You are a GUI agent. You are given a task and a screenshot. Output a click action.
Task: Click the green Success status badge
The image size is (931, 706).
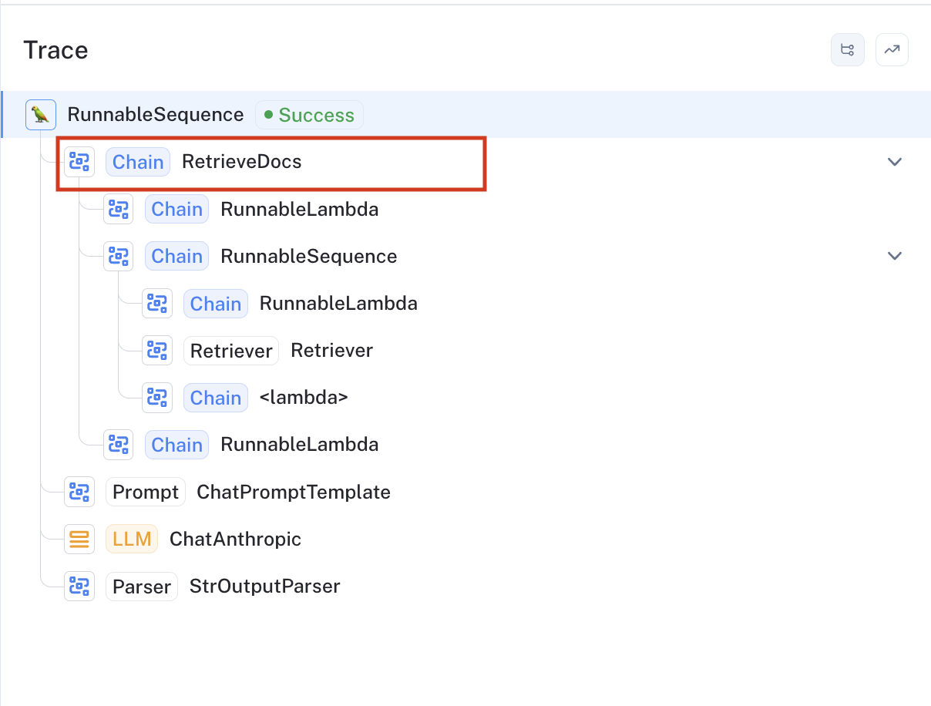click(309, 115)
